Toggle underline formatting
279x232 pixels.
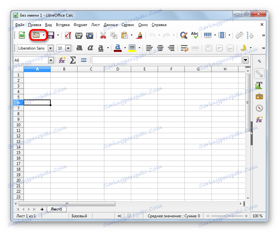(101, 48)
